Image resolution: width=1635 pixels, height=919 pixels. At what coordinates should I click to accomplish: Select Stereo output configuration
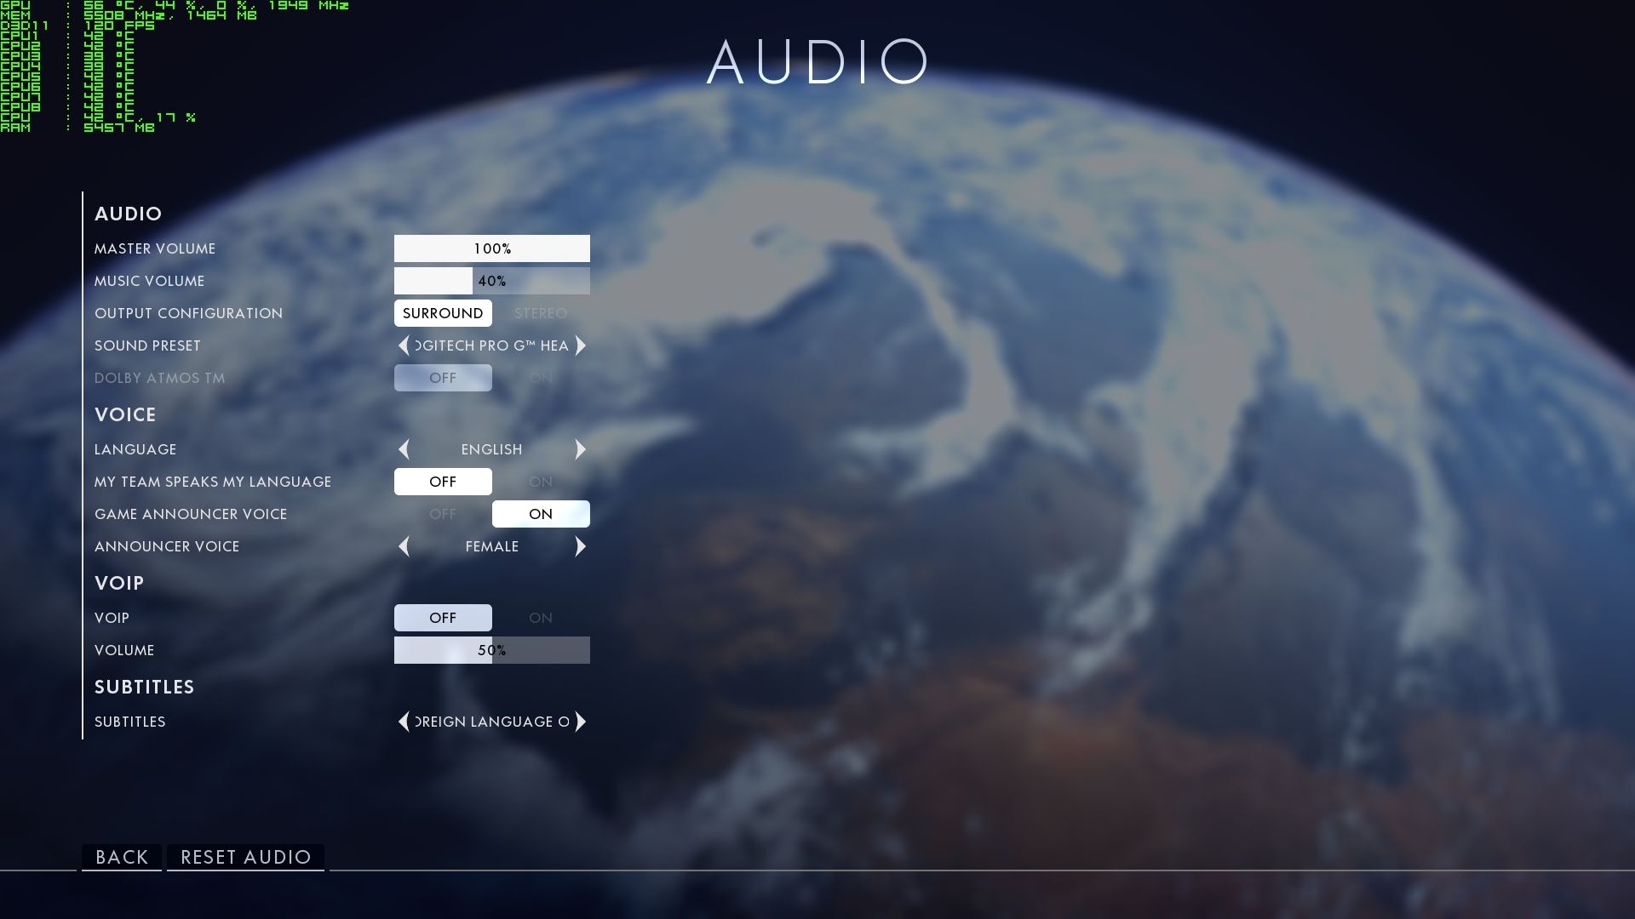tap(541, 313)
